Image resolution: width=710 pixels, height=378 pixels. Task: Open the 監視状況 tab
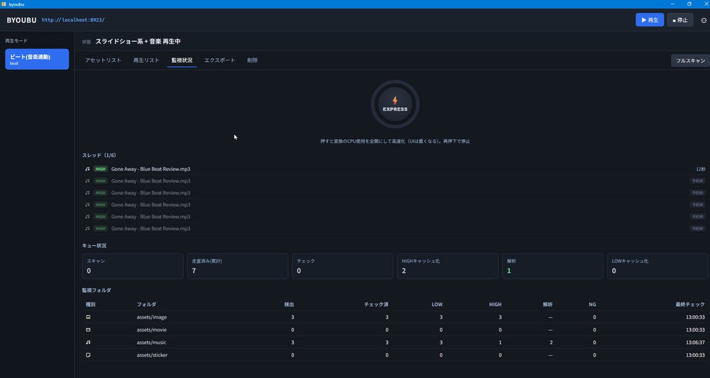tap(182, 60)
